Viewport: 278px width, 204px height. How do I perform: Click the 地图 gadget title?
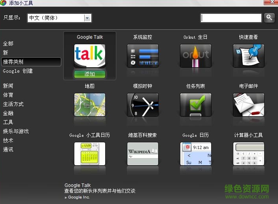[x=90, y=86]
